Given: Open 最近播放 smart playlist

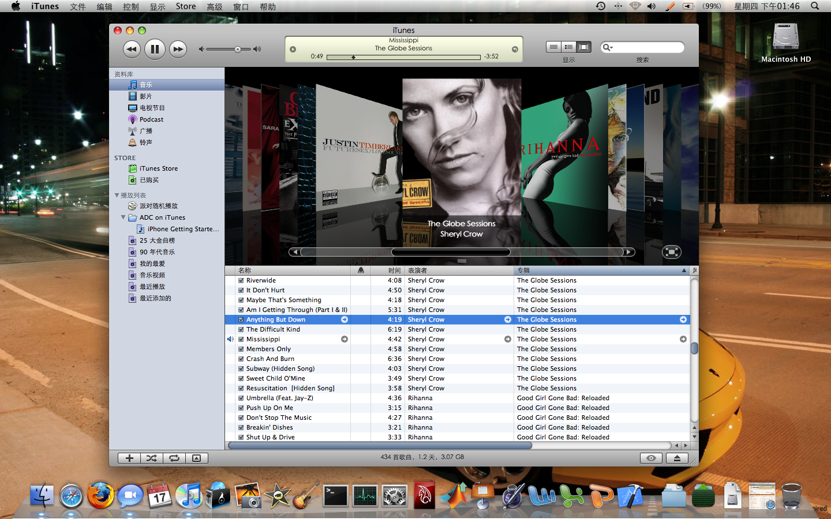Looking at the screenshot, I should point(167,287).
